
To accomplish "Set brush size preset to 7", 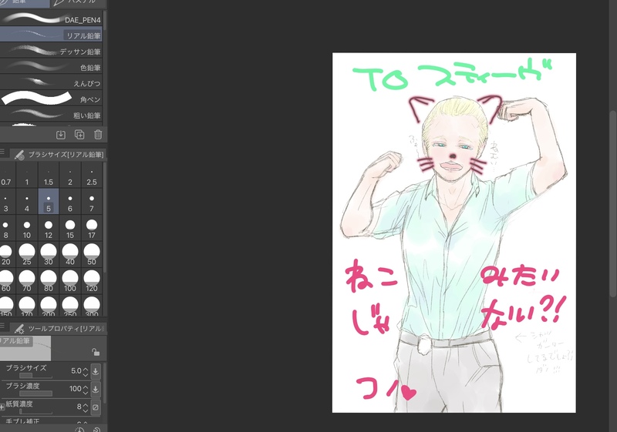I will point(92,202).
